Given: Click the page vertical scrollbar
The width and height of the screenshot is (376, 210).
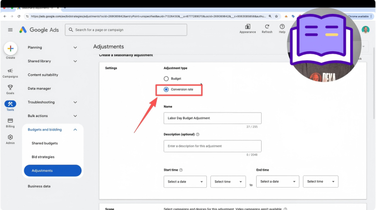Looking at the screenshot, I should (374, 83).
